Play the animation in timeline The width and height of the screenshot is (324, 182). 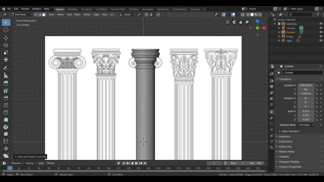tap(136, 163)
